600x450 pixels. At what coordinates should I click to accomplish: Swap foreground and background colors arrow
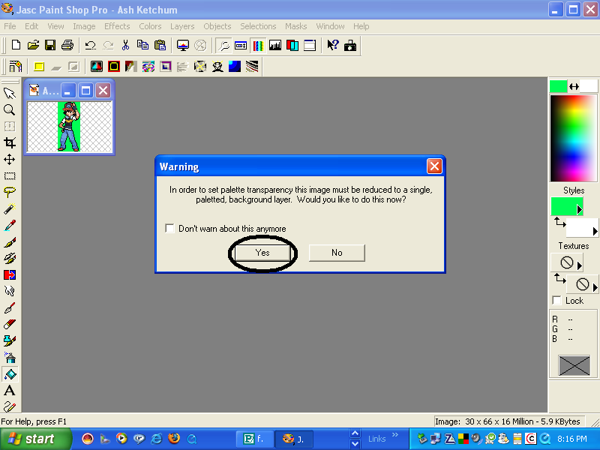tap(574, 86)
